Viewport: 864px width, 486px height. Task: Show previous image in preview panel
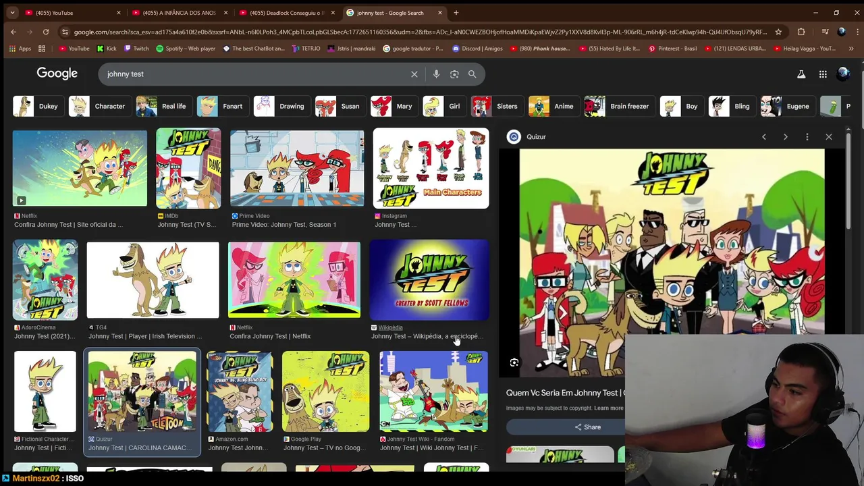pos(764,137)
